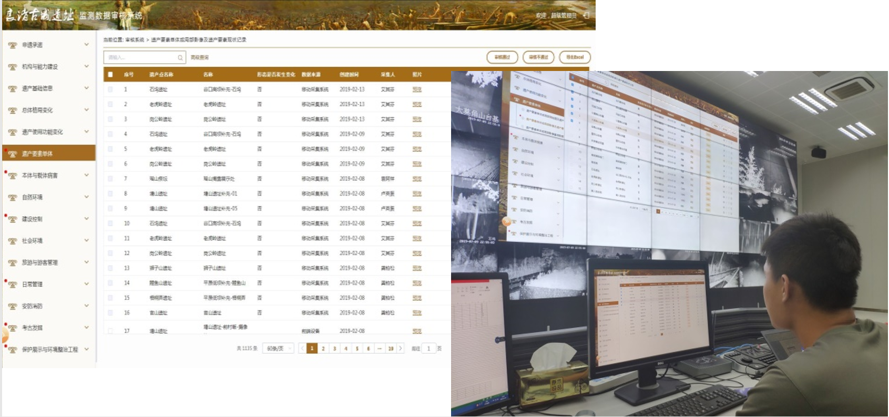Check the checkbox for row 14
Image resolution: width=889 pixels, height=417 pixels.
(110, 283)
